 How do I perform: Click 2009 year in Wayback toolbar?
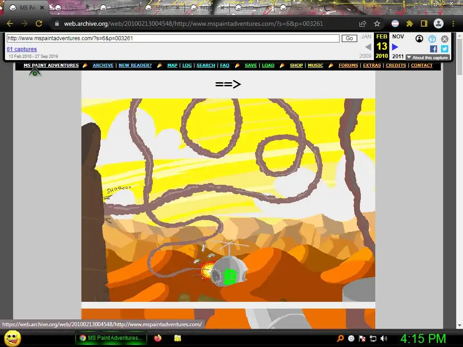pos(365,56)
